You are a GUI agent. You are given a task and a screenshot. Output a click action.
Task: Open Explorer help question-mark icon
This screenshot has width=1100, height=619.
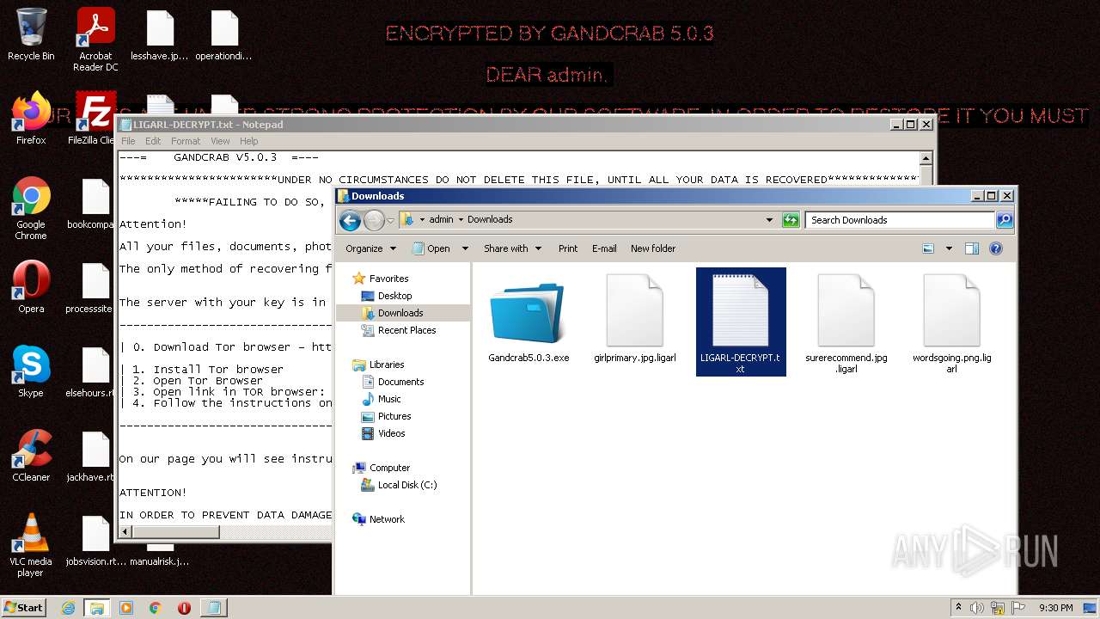pos(996,248)
